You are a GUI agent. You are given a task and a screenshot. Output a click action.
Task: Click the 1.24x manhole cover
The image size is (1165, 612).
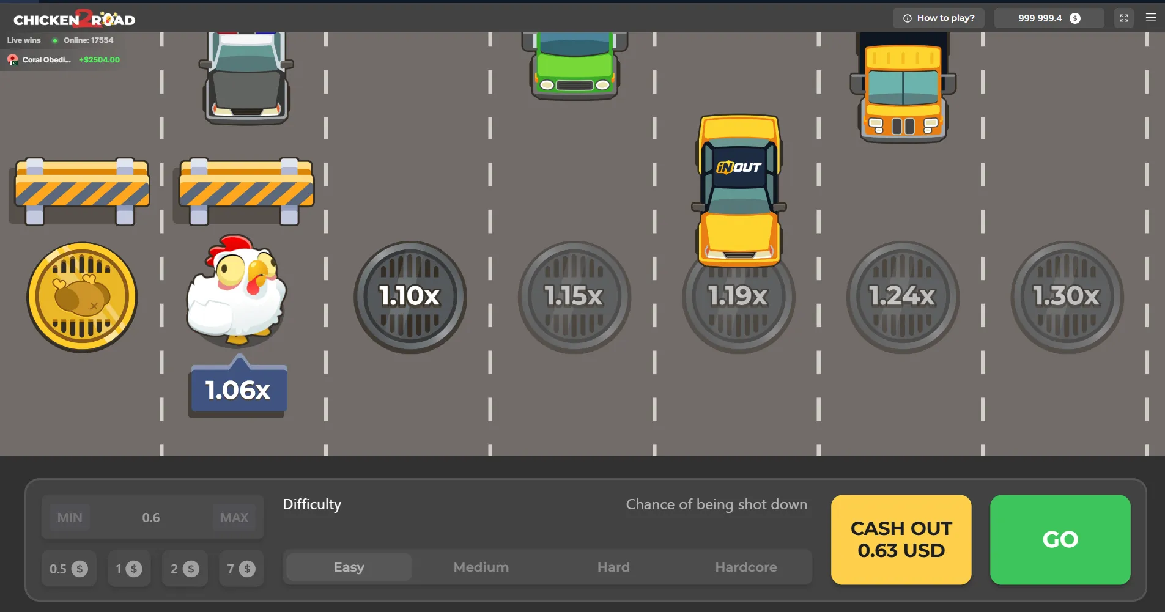tap(902, 297)
